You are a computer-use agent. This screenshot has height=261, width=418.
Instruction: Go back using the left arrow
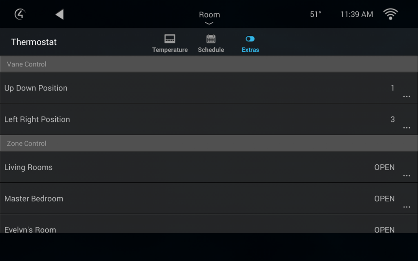[60, 14]
